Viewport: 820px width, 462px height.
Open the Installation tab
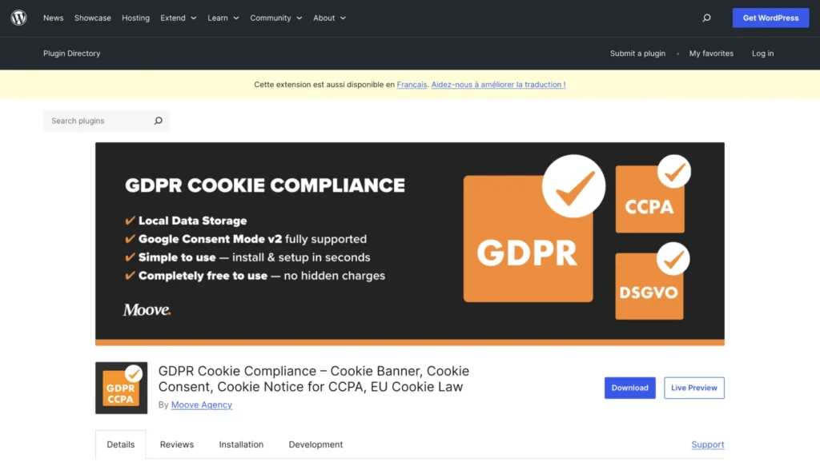coord(241,444)
